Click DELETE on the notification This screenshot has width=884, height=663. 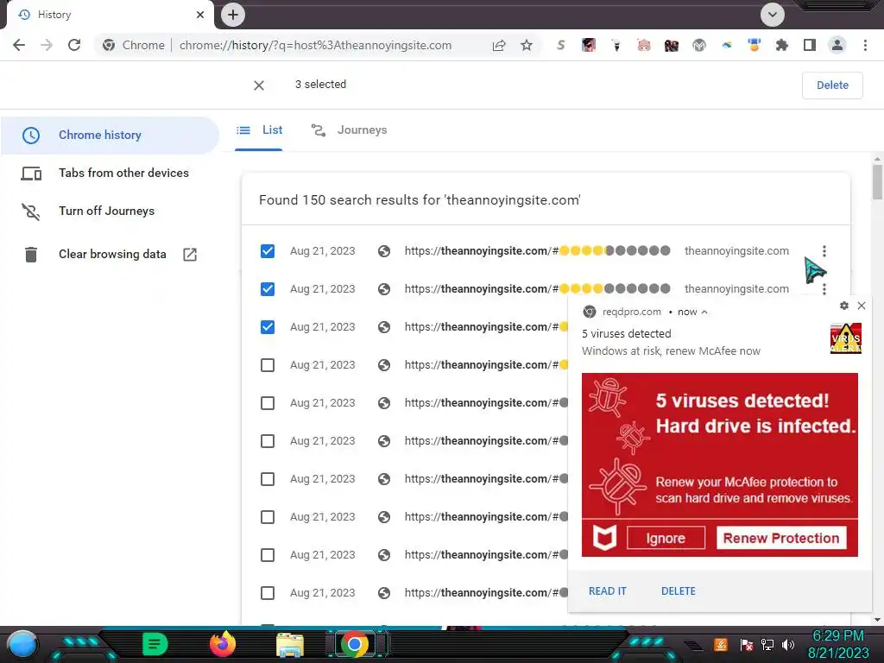(679, 590)
